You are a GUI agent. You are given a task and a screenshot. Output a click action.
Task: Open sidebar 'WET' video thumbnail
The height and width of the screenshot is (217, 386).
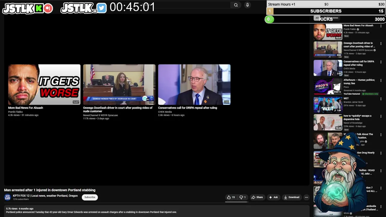tap(328, 105)
